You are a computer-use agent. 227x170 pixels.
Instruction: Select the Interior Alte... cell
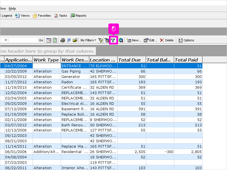point(75,168)
